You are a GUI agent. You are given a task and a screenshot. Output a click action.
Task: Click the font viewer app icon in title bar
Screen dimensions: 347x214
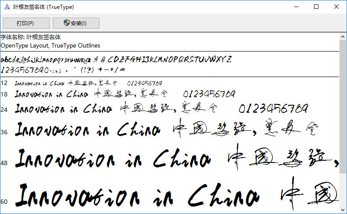(7, 7)
